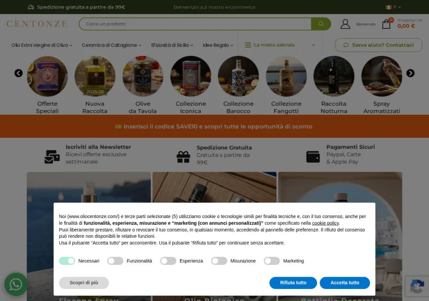This screenshot has height=301, width=429.
Task: Click the Benvenuto account link
Action: coord(366,25)
